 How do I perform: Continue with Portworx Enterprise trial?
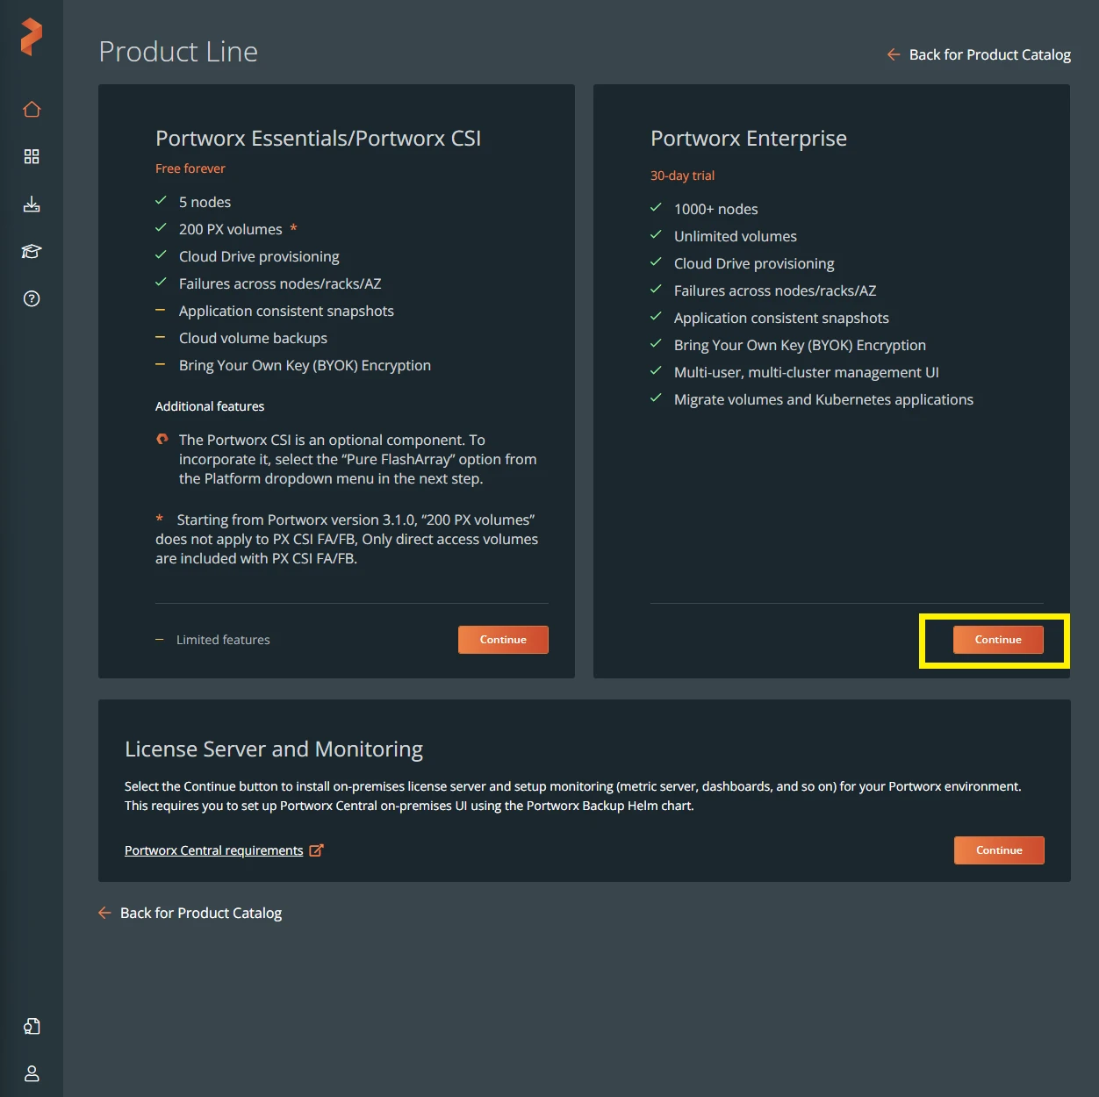[x=998, y=640]
